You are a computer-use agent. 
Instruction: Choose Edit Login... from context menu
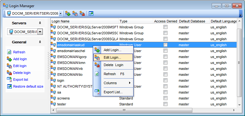[x=113, y=57]
